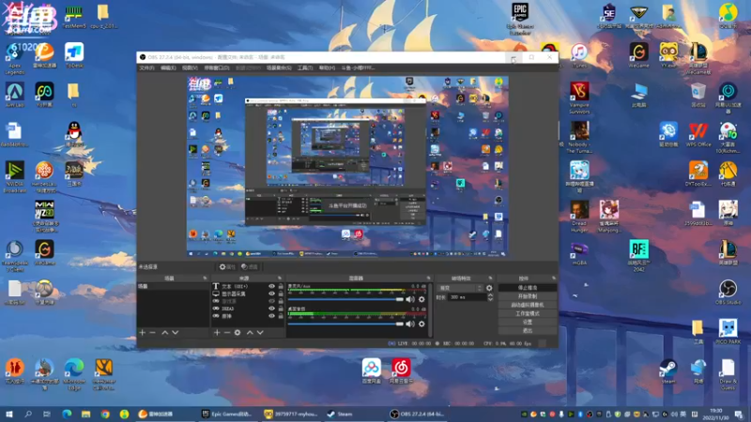Toggle visibility of the 显示器采集 source
The width and height of the screenshot is (751, 422).
click(x=271, y=294)
